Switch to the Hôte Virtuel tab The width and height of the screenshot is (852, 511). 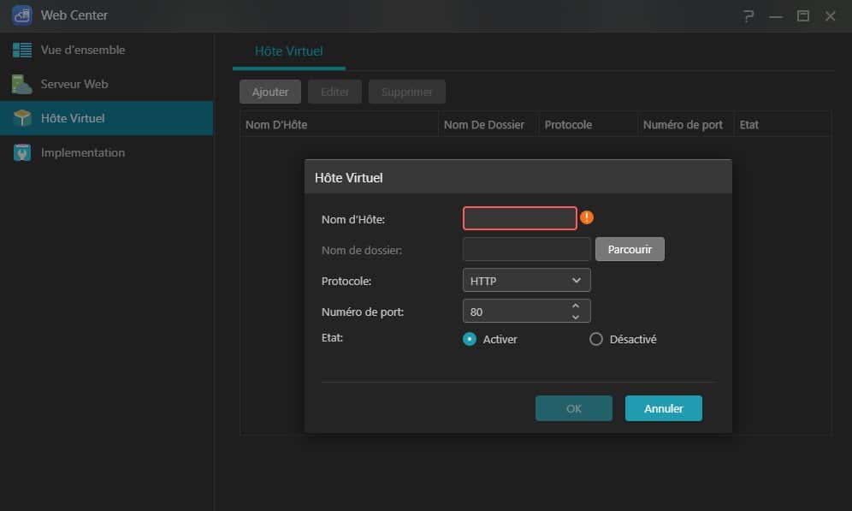point(288,51)
